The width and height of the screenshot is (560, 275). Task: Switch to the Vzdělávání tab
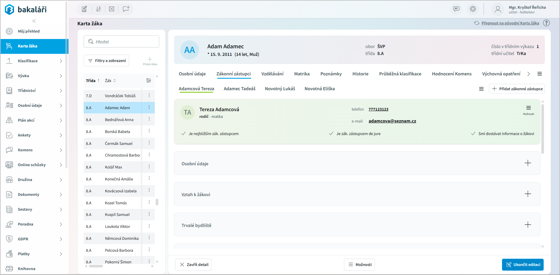tap(272, 74)
